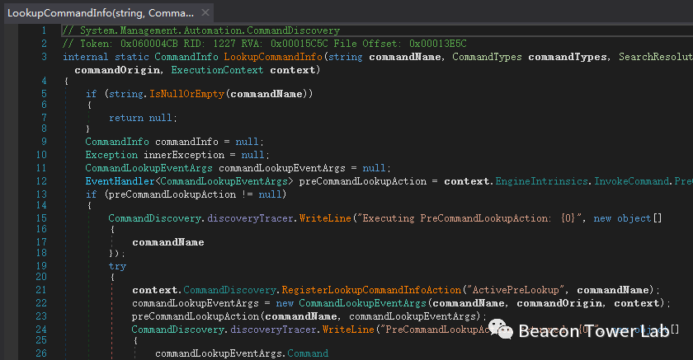The height and width of the screenshot is (360, 693).
Task: Open the IsNullOrEmpty method reference
Action: pos(187,94)
